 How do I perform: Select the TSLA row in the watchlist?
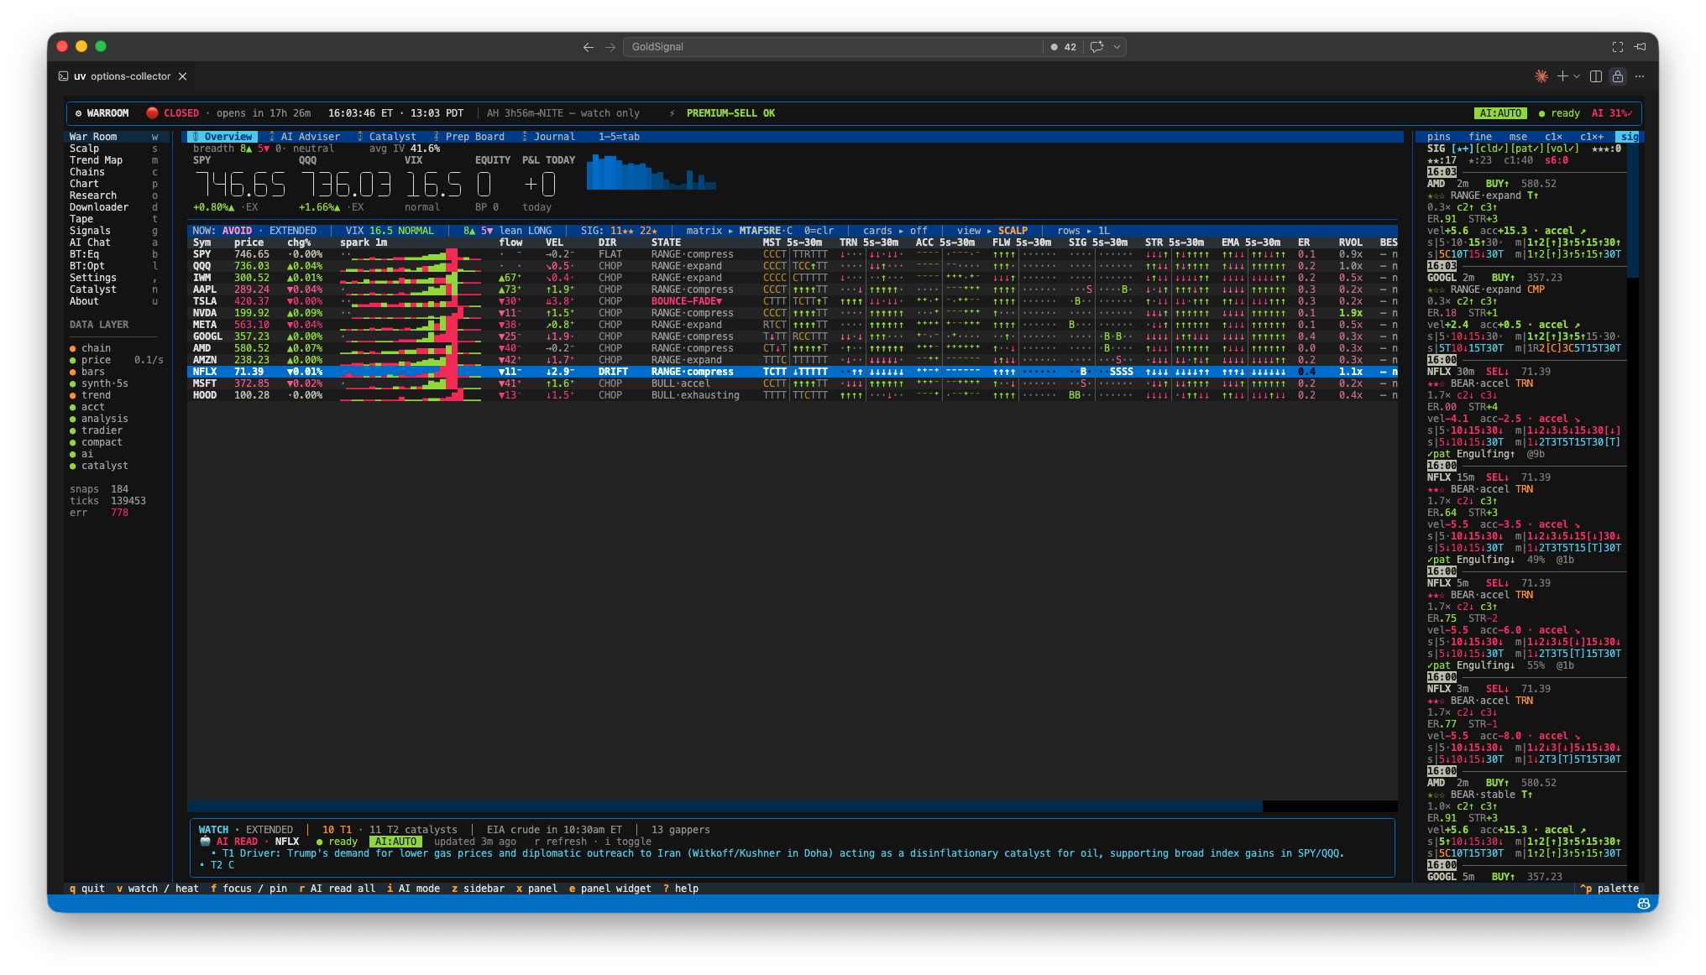pyautogui.click(x=793, y=301)
